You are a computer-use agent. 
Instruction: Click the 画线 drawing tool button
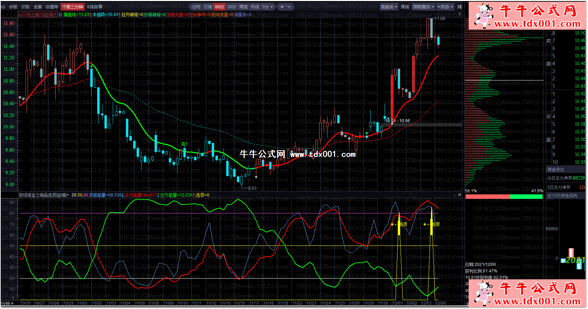click(x=405, y=7)
